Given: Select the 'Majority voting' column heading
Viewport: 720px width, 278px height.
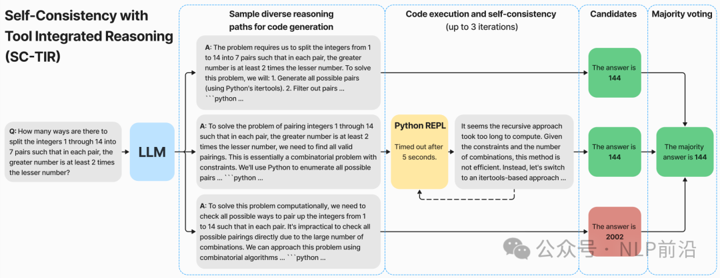Looking at the screenshot, I should [683, 14].
